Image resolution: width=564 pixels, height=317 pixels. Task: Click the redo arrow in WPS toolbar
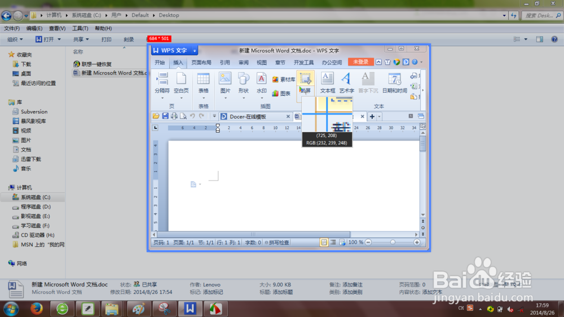point(201,116)
